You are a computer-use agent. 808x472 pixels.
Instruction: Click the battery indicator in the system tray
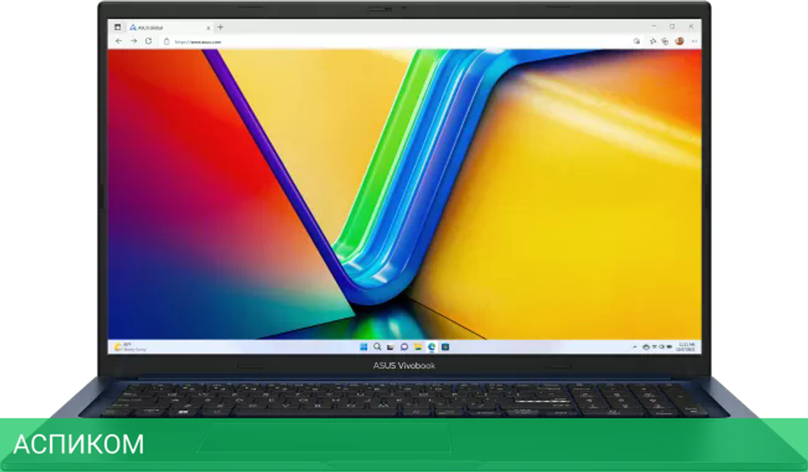tap(669, 346)
